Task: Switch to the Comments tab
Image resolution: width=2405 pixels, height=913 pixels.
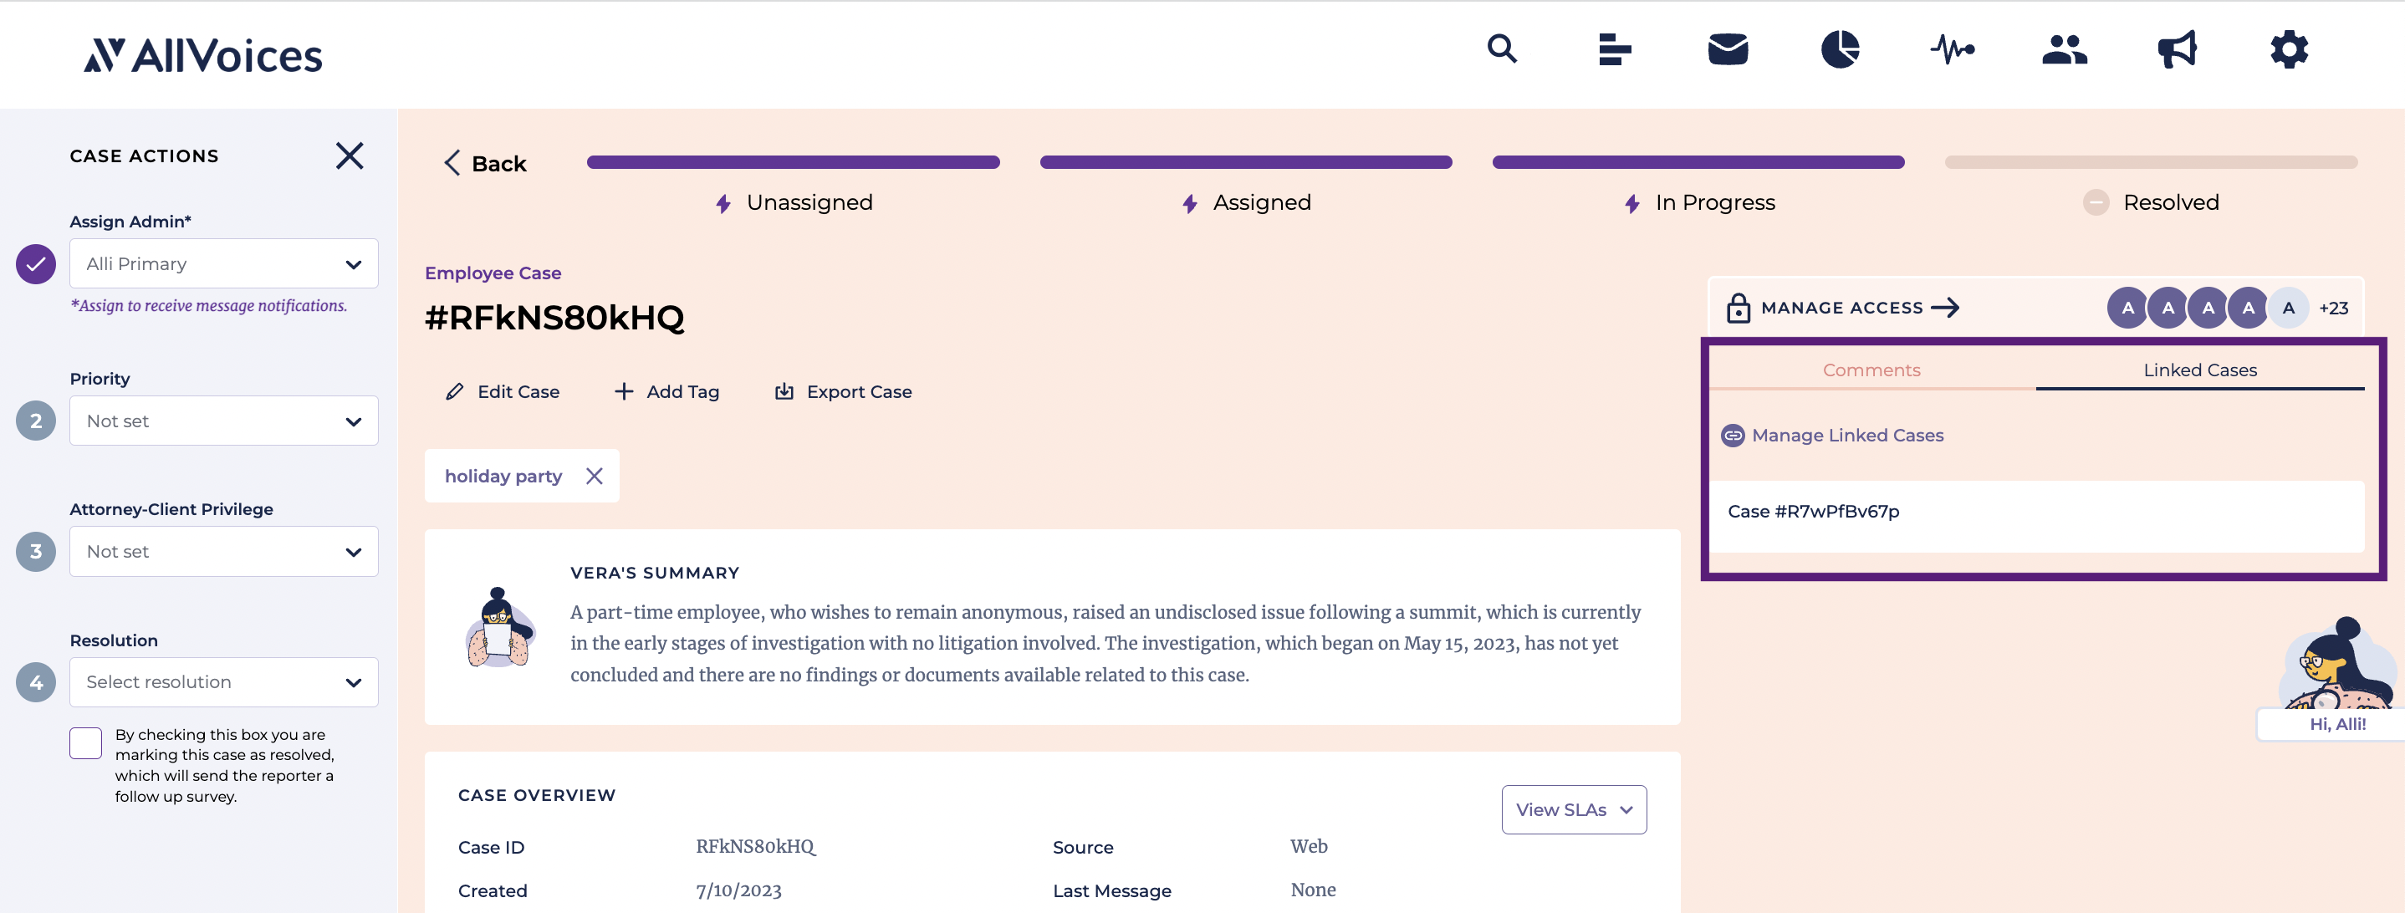Action: click(1871, 370)
